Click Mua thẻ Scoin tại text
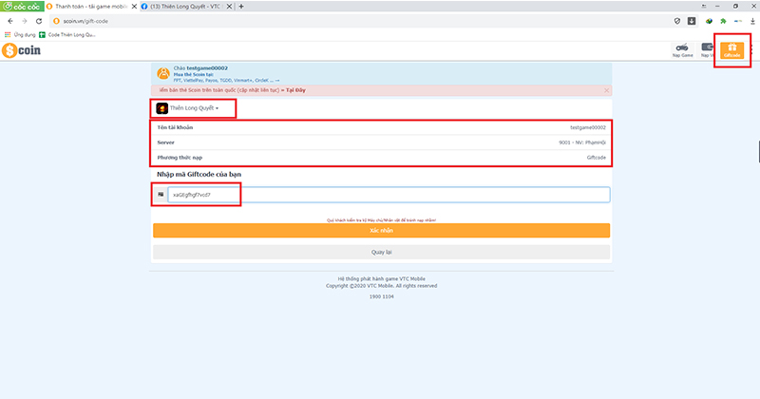 click(x=194, y=75)
